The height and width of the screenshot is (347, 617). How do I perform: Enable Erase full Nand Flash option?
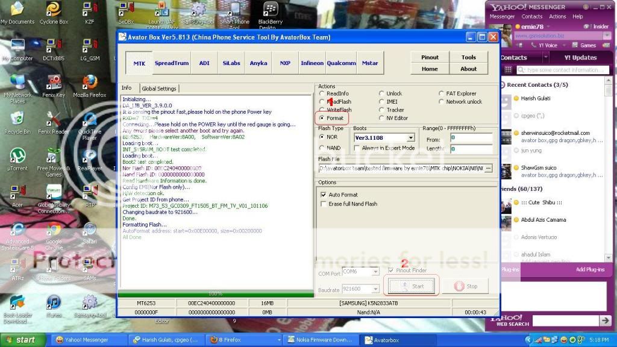coord(324,204)
